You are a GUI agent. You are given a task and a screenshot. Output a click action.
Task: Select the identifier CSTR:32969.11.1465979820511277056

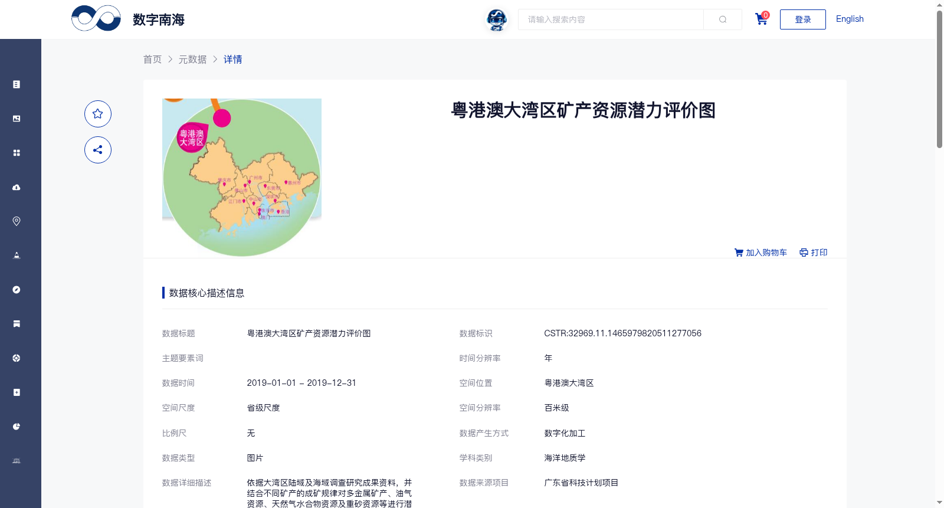622,333
